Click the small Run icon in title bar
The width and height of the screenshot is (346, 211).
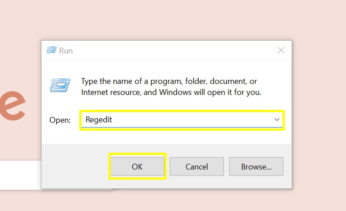[51, 50]
